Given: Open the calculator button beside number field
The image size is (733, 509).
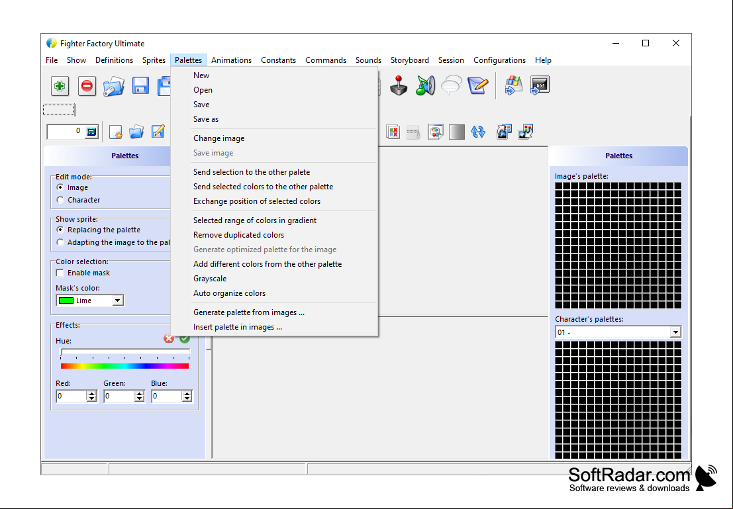Looking at the screenshot, I should 91,132.
